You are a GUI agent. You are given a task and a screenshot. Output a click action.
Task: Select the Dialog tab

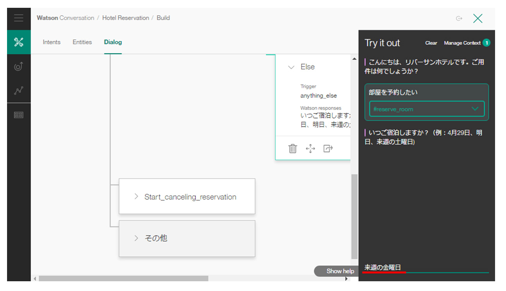pyautogui.click(x=113, y=42)
